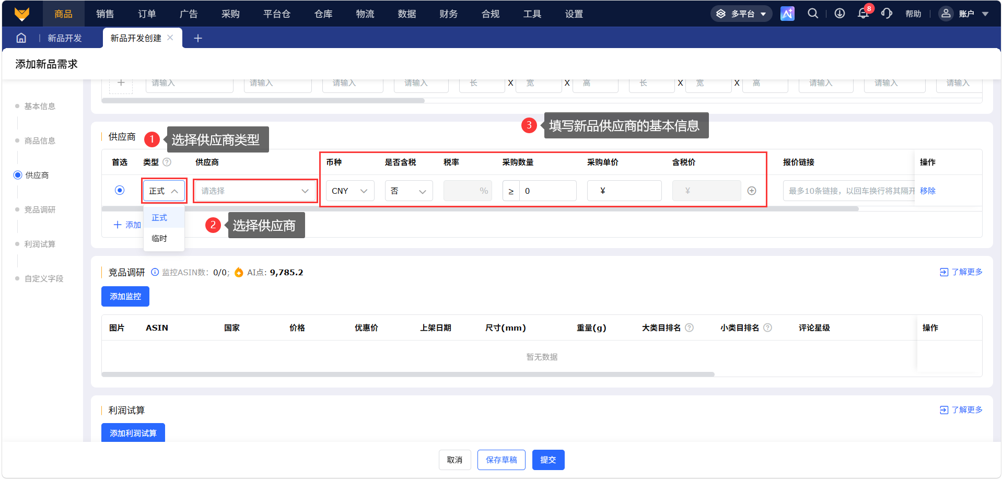Open the 采购 top menu
Image resolution: width=1003 pixels, height=480 pixels.
click(230, 14)
